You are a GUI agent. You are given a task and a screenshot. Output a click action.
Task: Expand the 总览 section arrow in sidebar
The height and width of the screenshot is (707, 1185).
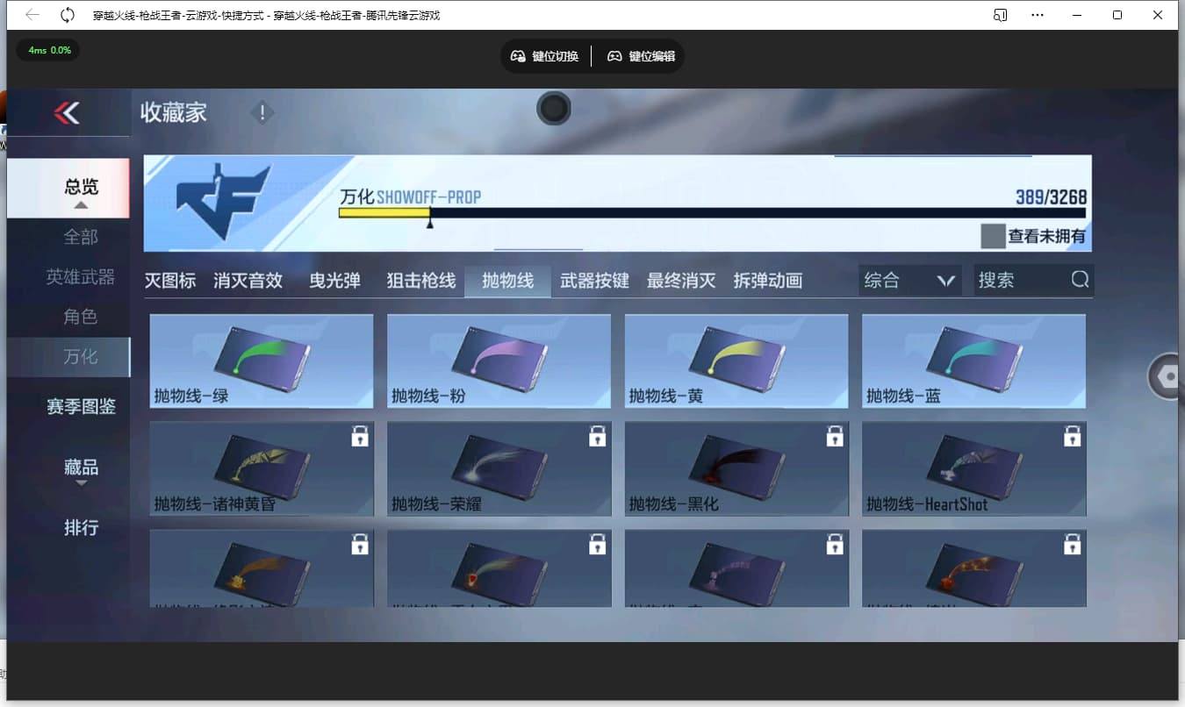coord(81,205)
